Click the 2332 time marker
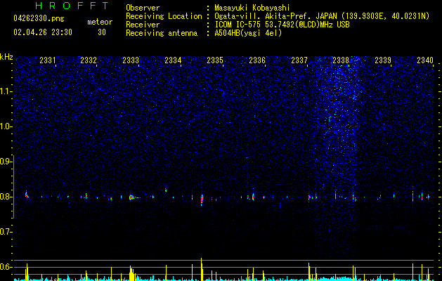Image resolution: width=442 pixels, height=281 pixels. 89,60
